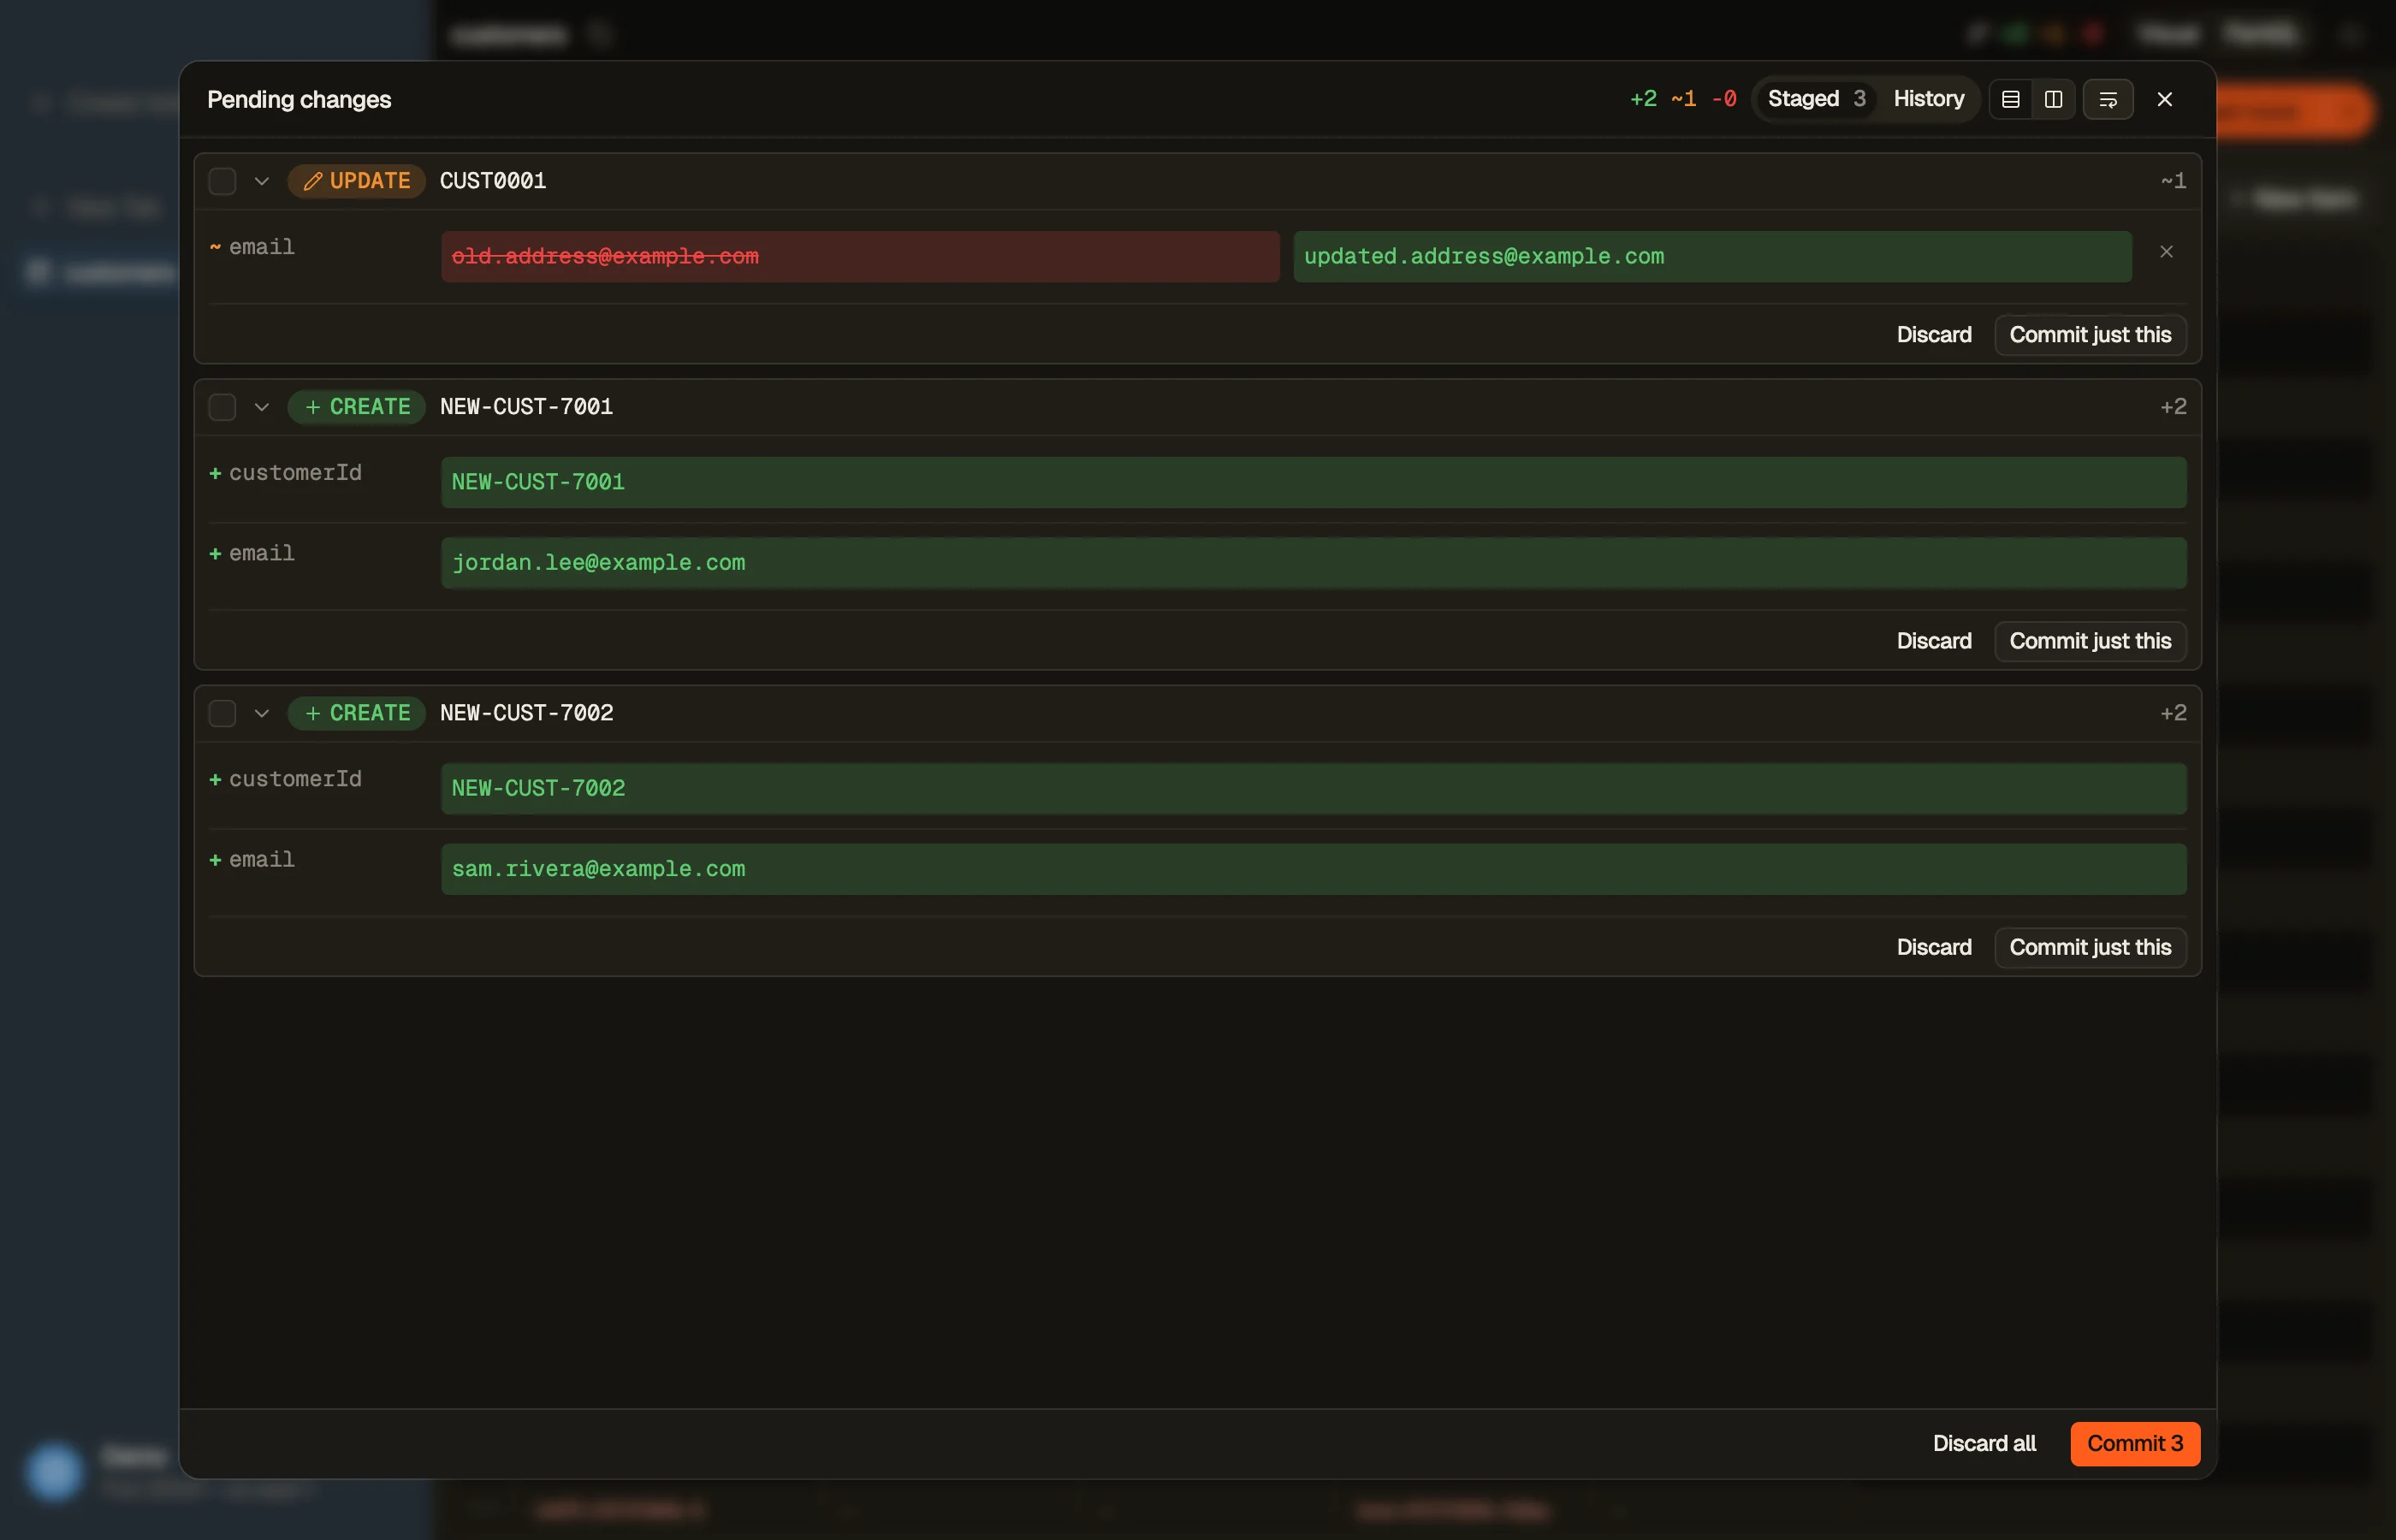Click the green NEW-CUST-7001 customerId value
Viewport: 2396px width, 1540px height.
[1313, 482]
